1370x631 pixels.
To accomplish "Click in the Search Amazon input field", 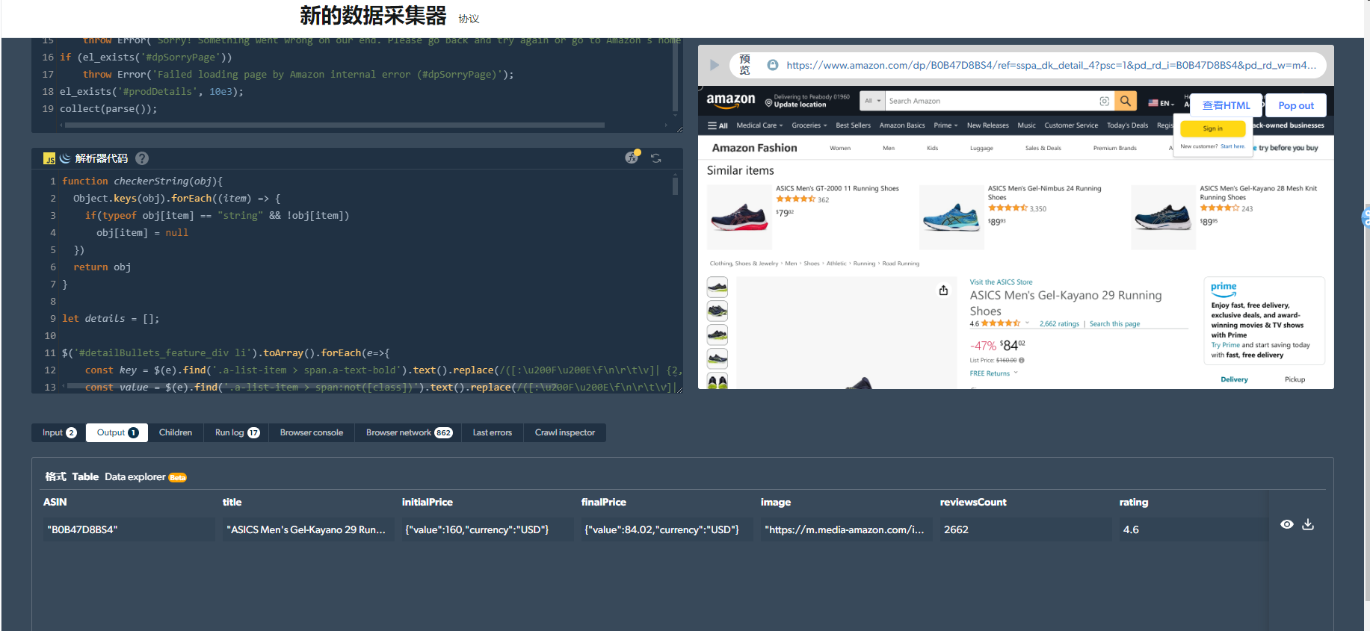I will coord(990,101).
